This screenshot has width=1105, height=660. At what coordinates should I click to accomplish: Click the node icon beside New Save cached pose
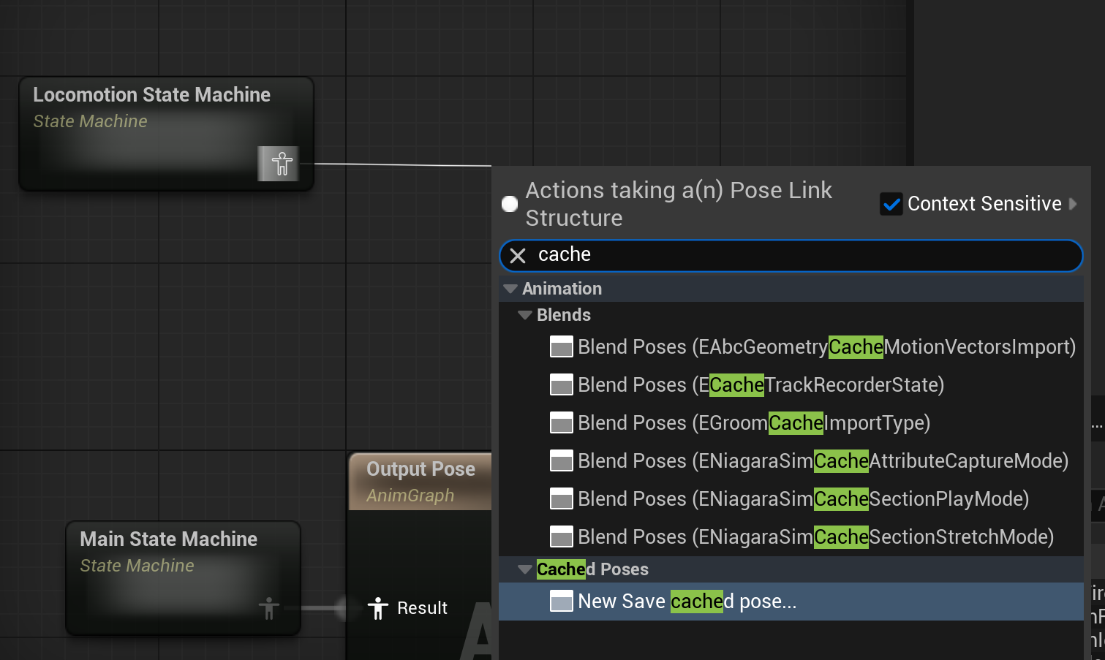tap(561, 601)
